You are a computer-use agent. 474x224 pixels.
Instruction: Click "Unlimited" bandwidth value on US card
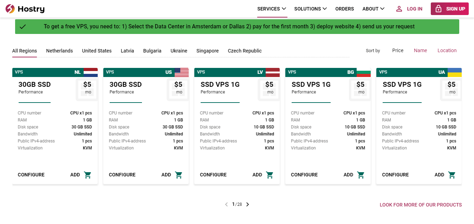click(x=174, y=134)
